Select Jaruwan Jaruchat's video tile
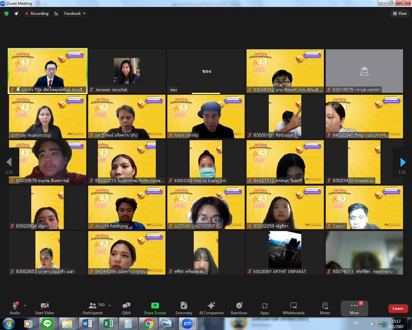The width and height of the screenshot is (412, 330). click(x=127, y=71)
